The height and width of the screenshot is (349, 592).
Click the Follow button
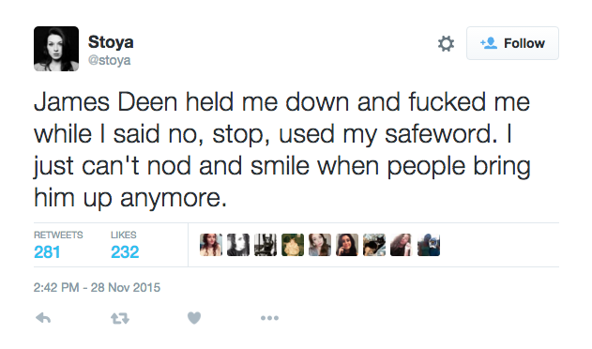click(512, 43)
